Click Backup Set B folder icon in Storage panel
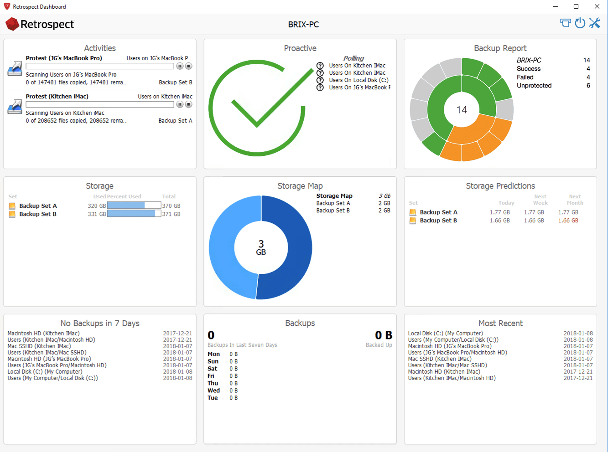This screenshot has width=608, height=452. (12, 214)
